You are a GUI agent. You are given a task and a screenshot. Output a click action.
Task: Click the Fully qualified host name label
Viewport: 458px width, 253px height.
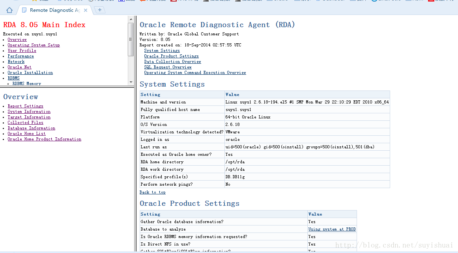click(x=170, y=110)
